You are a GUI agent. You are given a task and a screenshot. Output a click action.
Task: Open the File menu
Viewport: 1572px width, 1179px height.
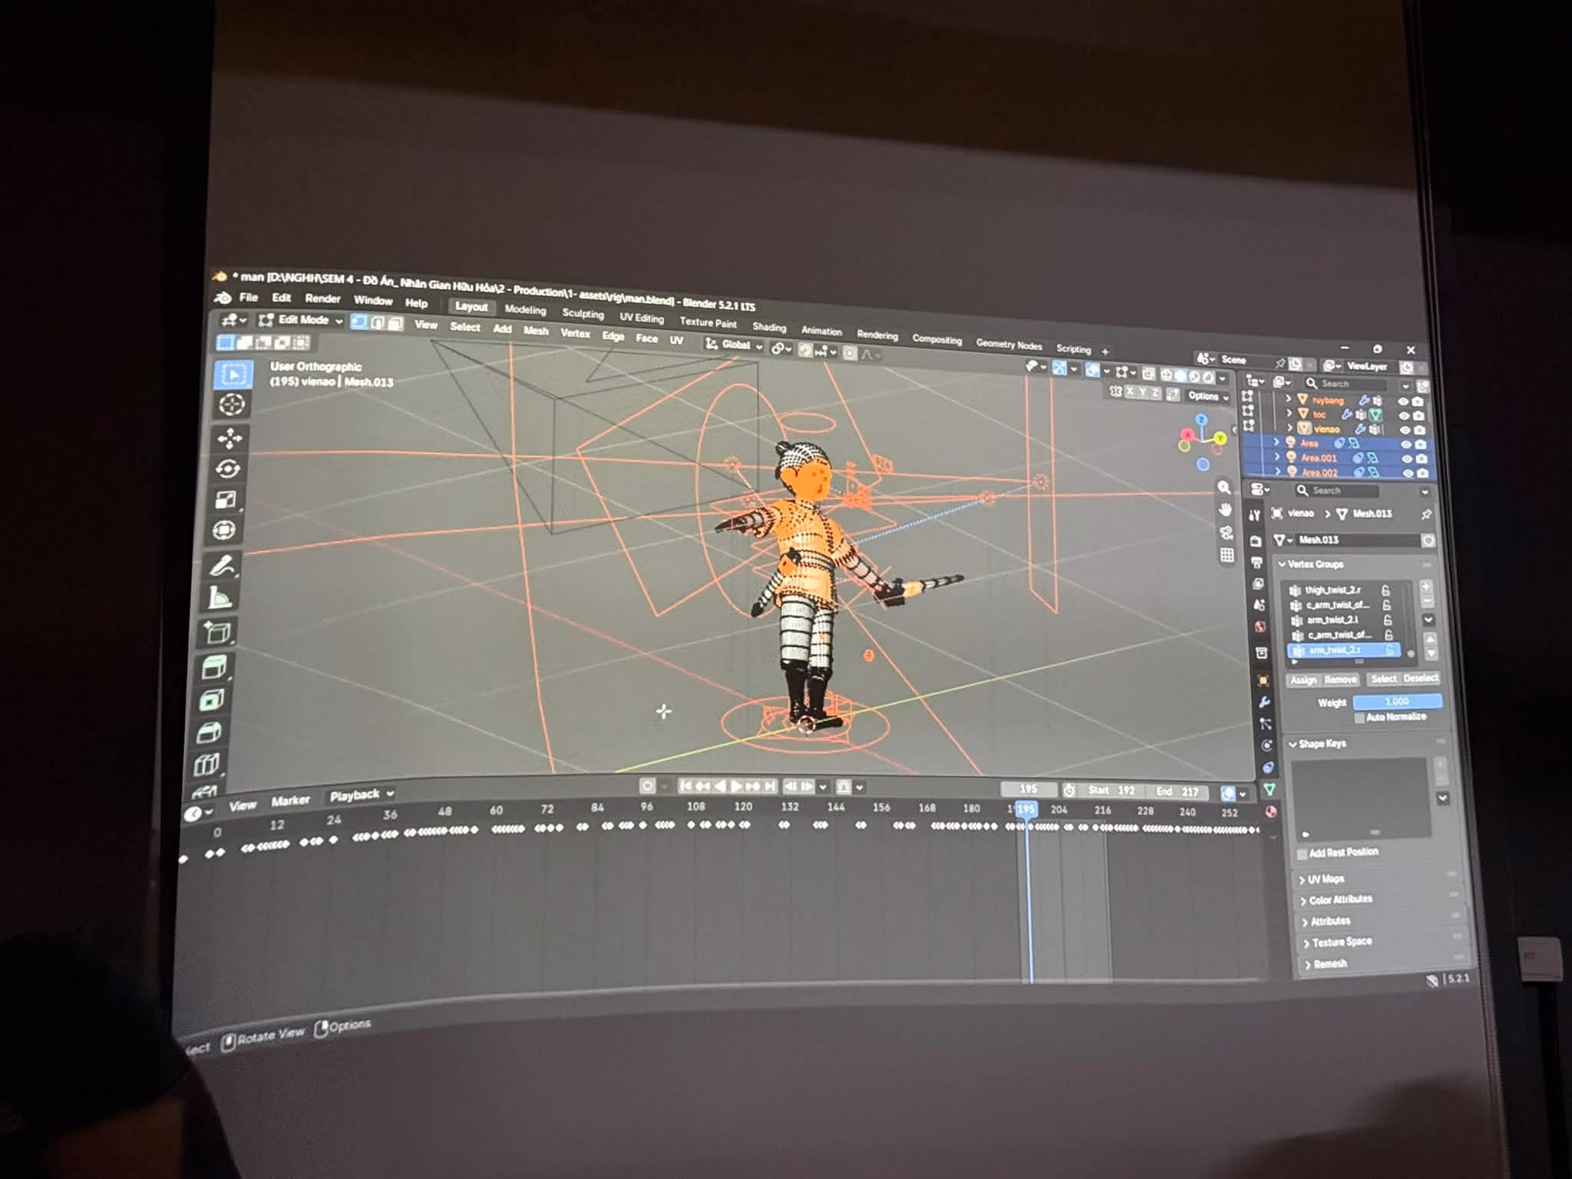(x=249, y=297)
